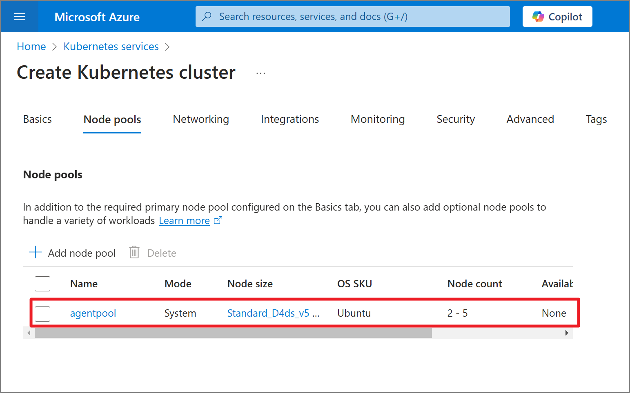This screenshot has width=630, height=393.
Task: Click the left scroll arrow of table
Action: (x=29, y=333)
